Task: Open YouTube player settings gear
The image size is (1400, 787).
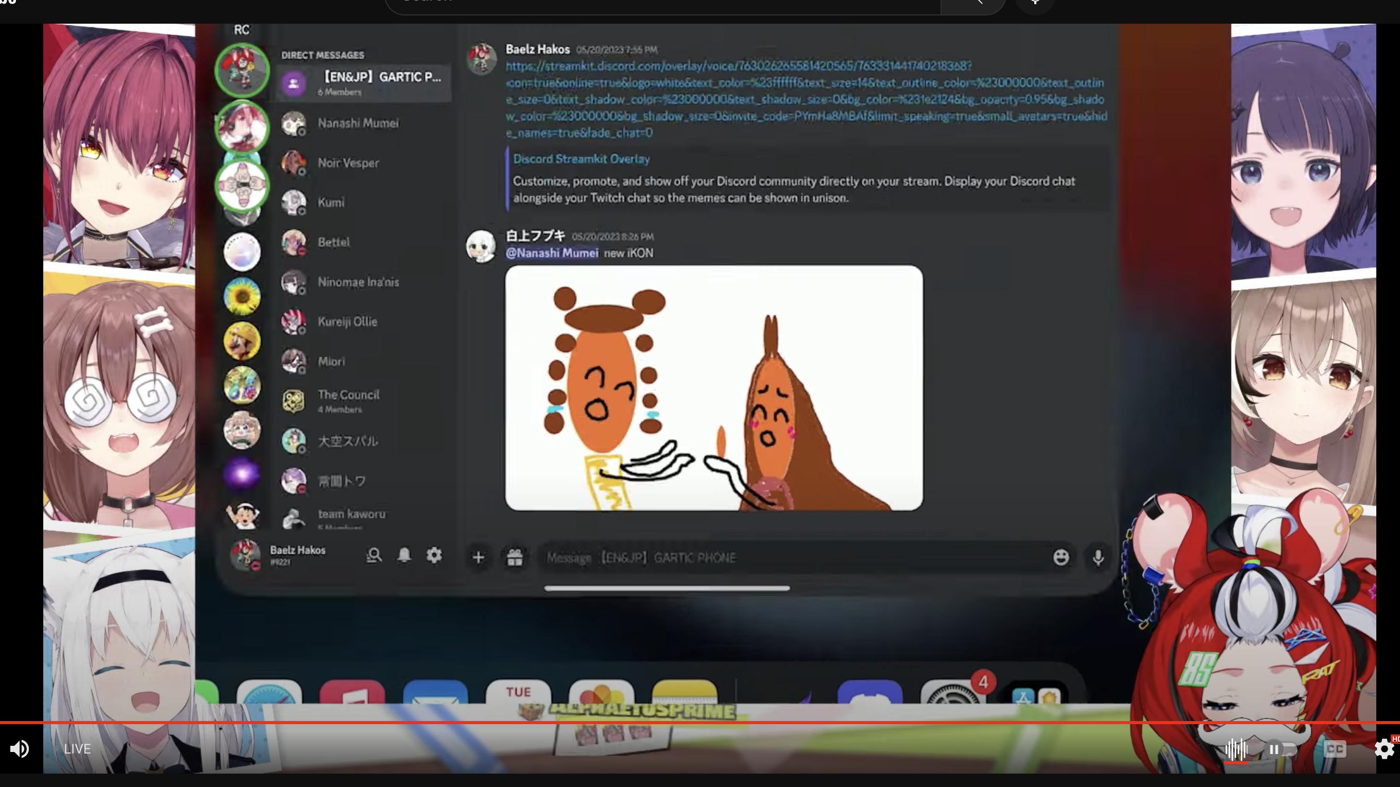Action: (x=1384, y=749)
